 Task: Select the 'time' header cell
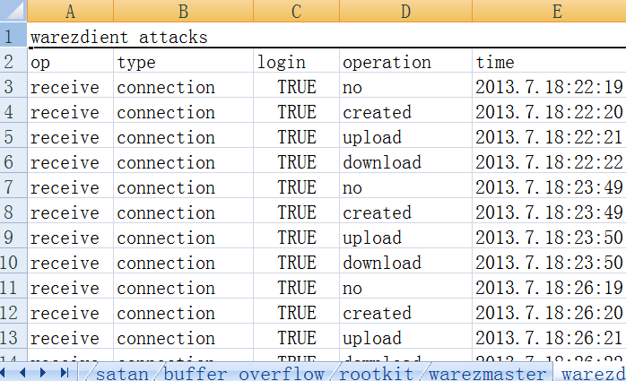coord(549,63)
